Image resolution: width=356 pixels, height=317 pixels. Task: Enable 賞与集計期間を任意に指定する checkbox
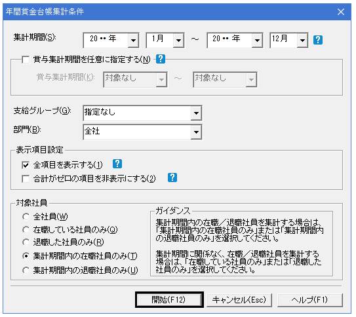click(26, 60)
